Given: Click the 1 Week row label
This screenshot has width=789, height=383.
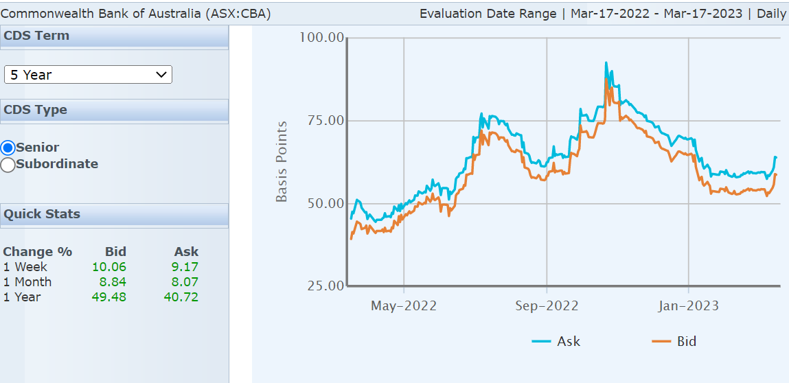Looking at the screenshot, I should click(25, 267).
